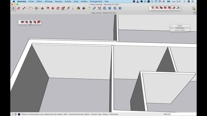Choose the pink Eraser tool
Viewport: 207px width, 116px height.
19,8
